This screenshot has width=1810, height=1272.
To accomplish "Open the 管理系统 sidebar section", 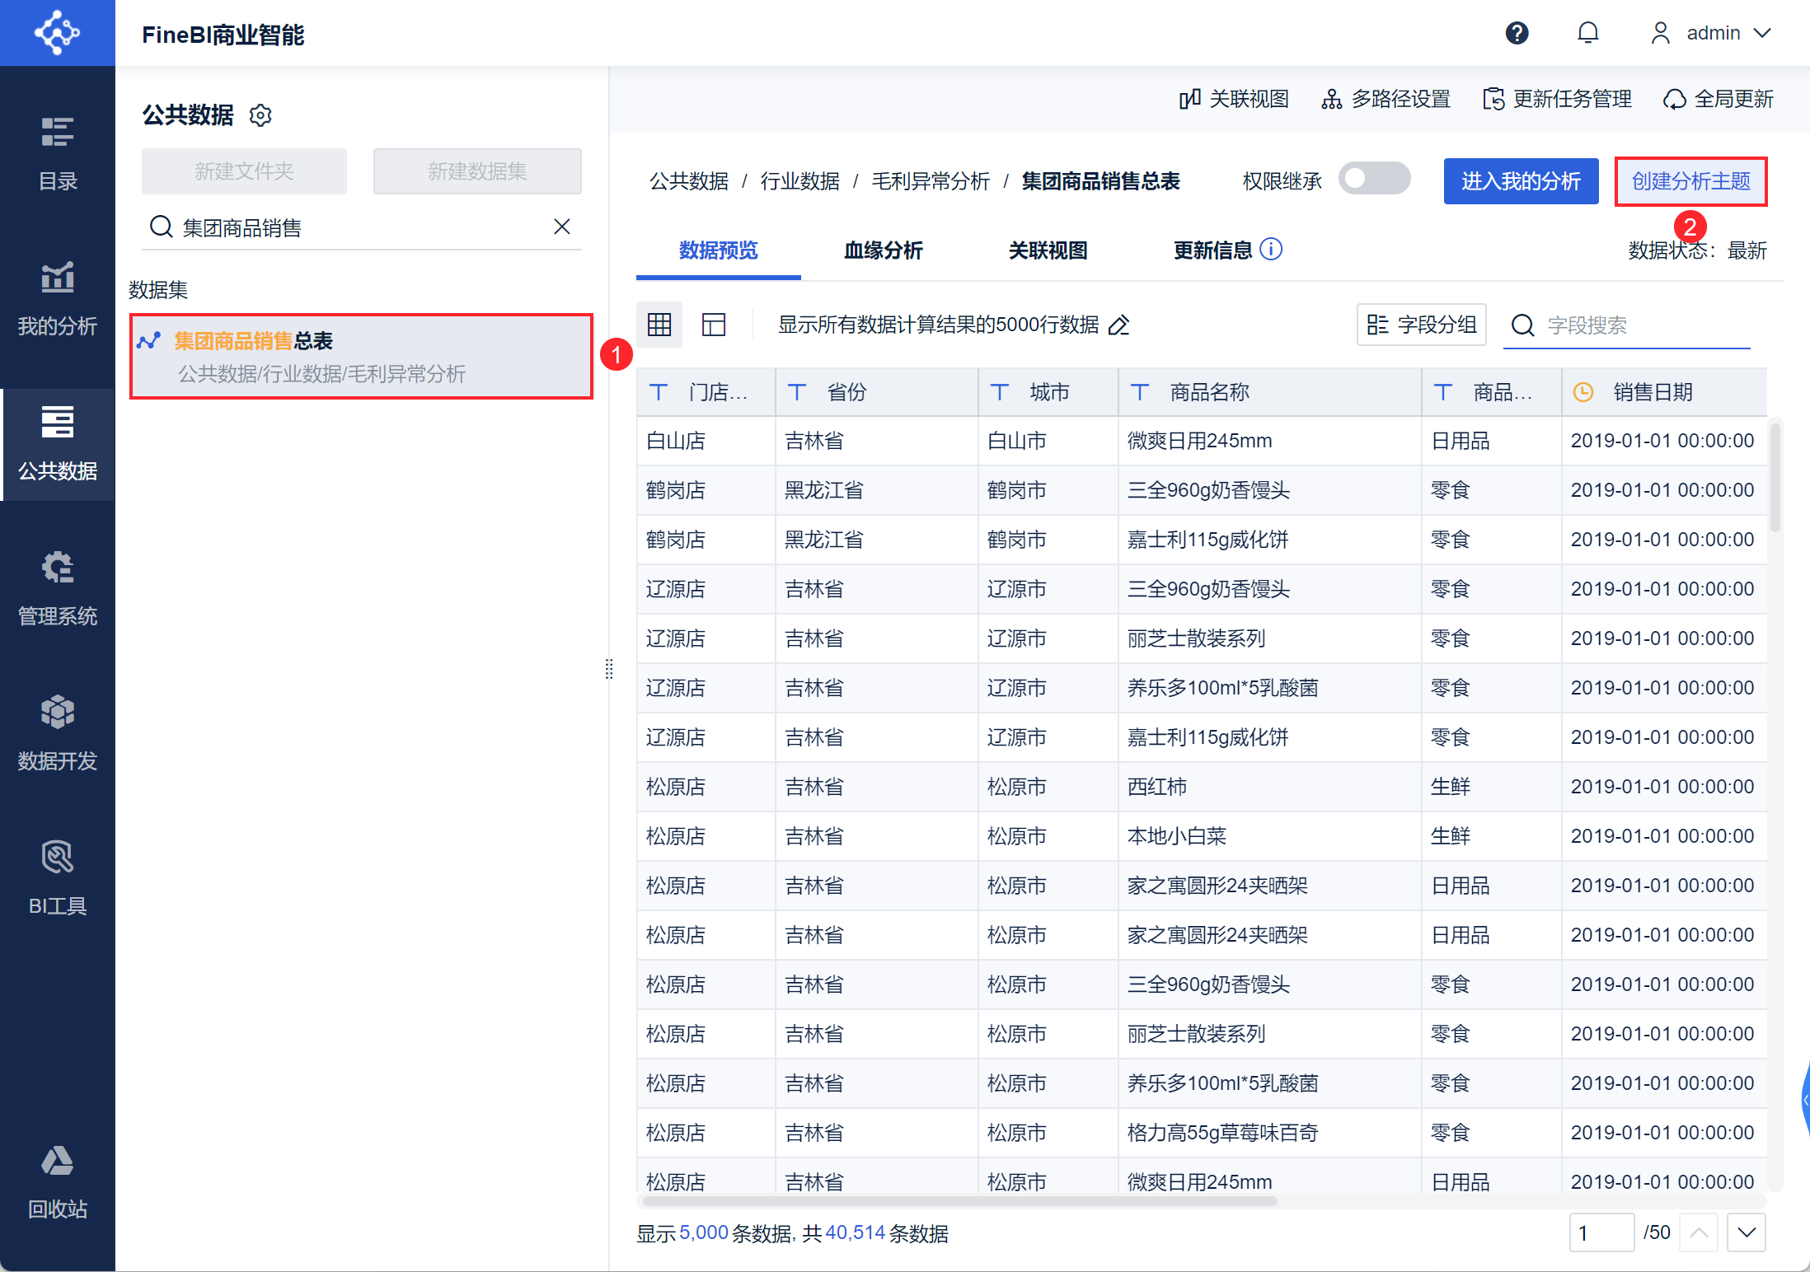I will point(58,589).
